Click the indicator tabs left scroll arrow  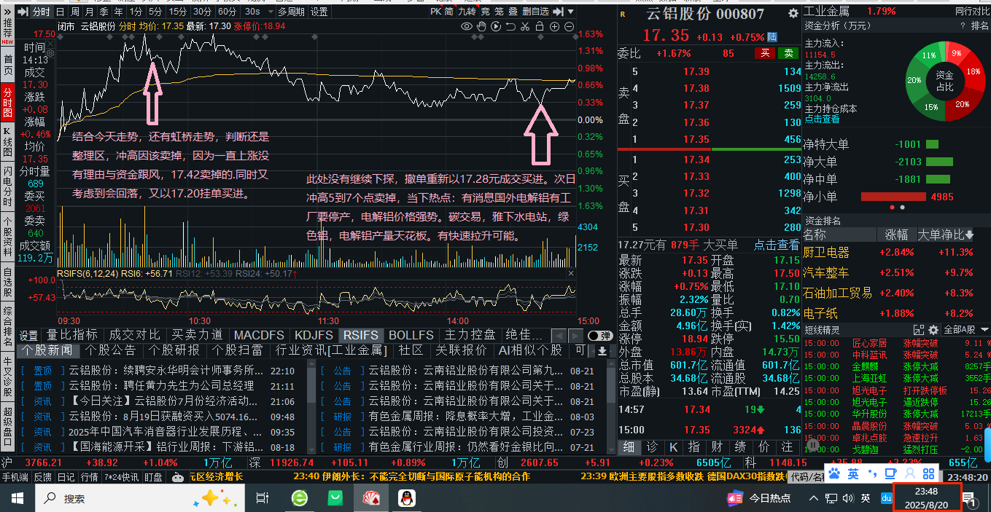pos(561,335)
